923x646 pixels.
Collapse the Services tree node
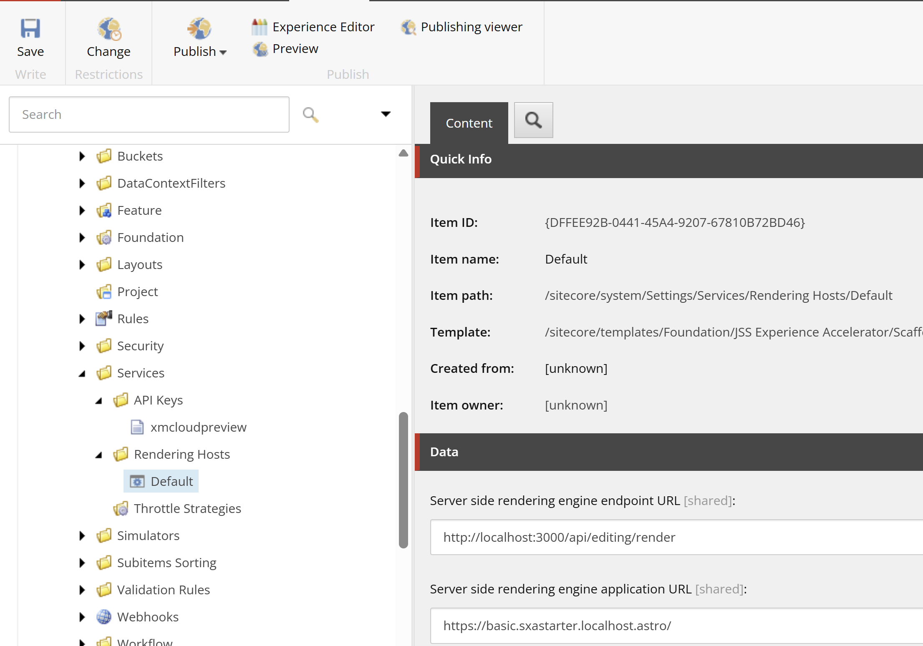coord(82,374)
